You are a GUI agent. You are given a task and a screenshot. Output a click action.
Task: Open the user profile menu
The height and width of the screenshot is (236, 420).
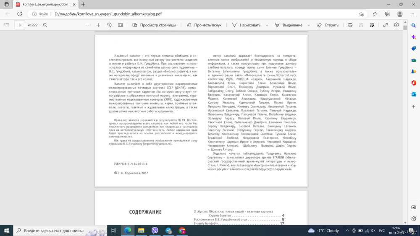[400, 14]
